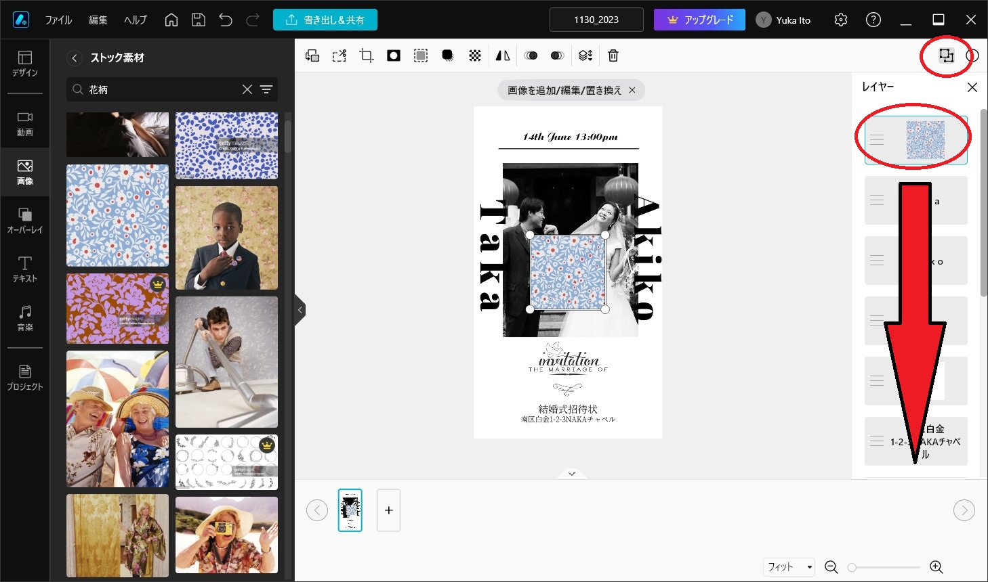Image resolution: width=988 pixels, height=582 pixels.
Task: Open help with the question mark icon
Action: tap(873, 20)
